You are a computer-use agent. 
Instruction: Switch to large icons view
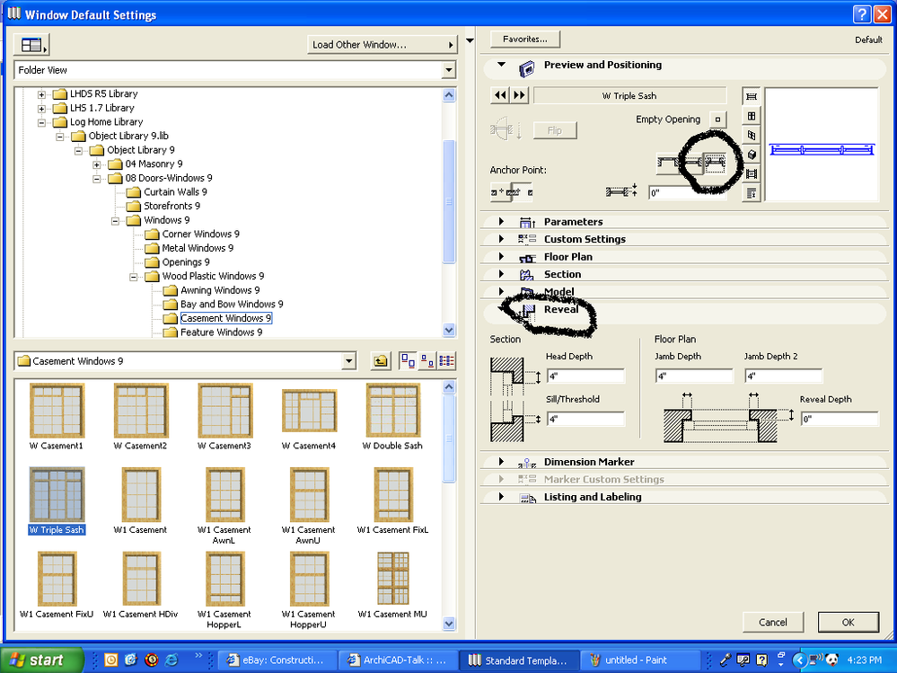click(x=408, y=361)
